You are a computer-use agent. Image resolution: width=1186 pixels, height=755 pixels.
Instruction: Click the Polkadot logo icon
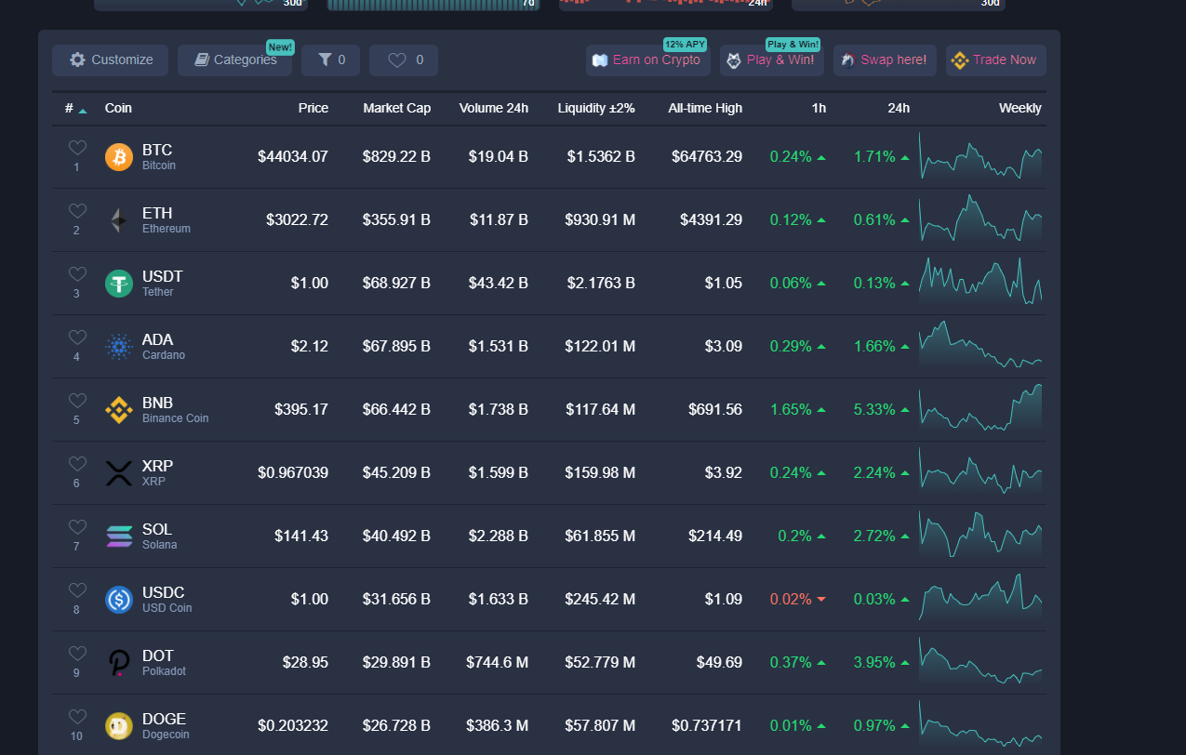(x=119, y=663)
